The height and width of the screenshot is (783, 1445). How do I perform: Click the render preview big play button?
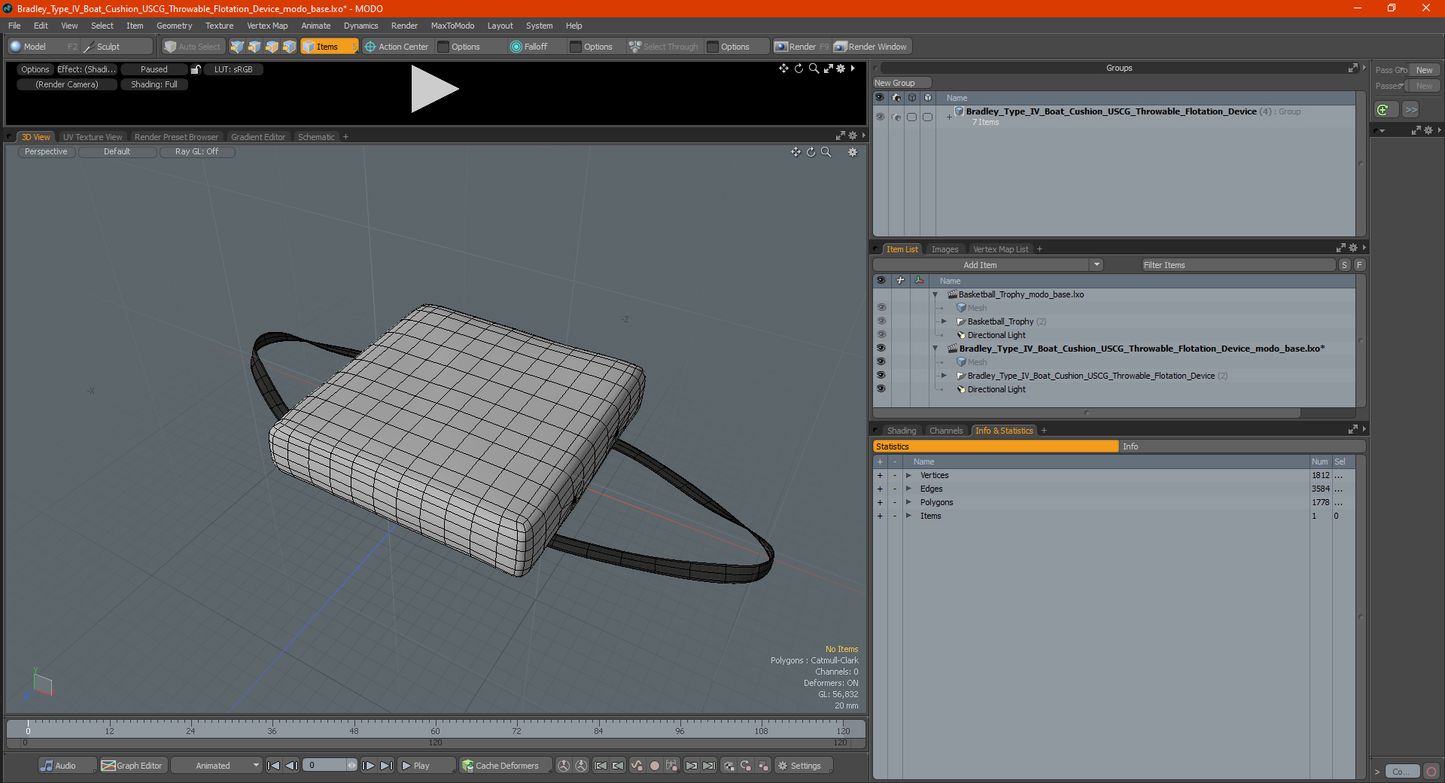click(x=433, y=90)
